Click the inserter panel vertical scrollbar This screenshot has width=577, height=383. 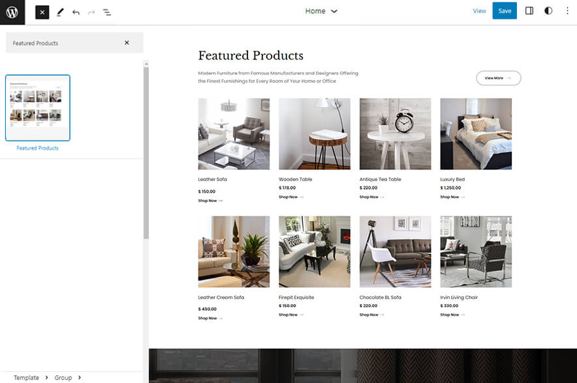point(146,150)
